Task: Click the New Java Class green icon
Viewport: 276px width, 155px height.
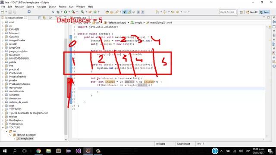Action: coord(95,12)
